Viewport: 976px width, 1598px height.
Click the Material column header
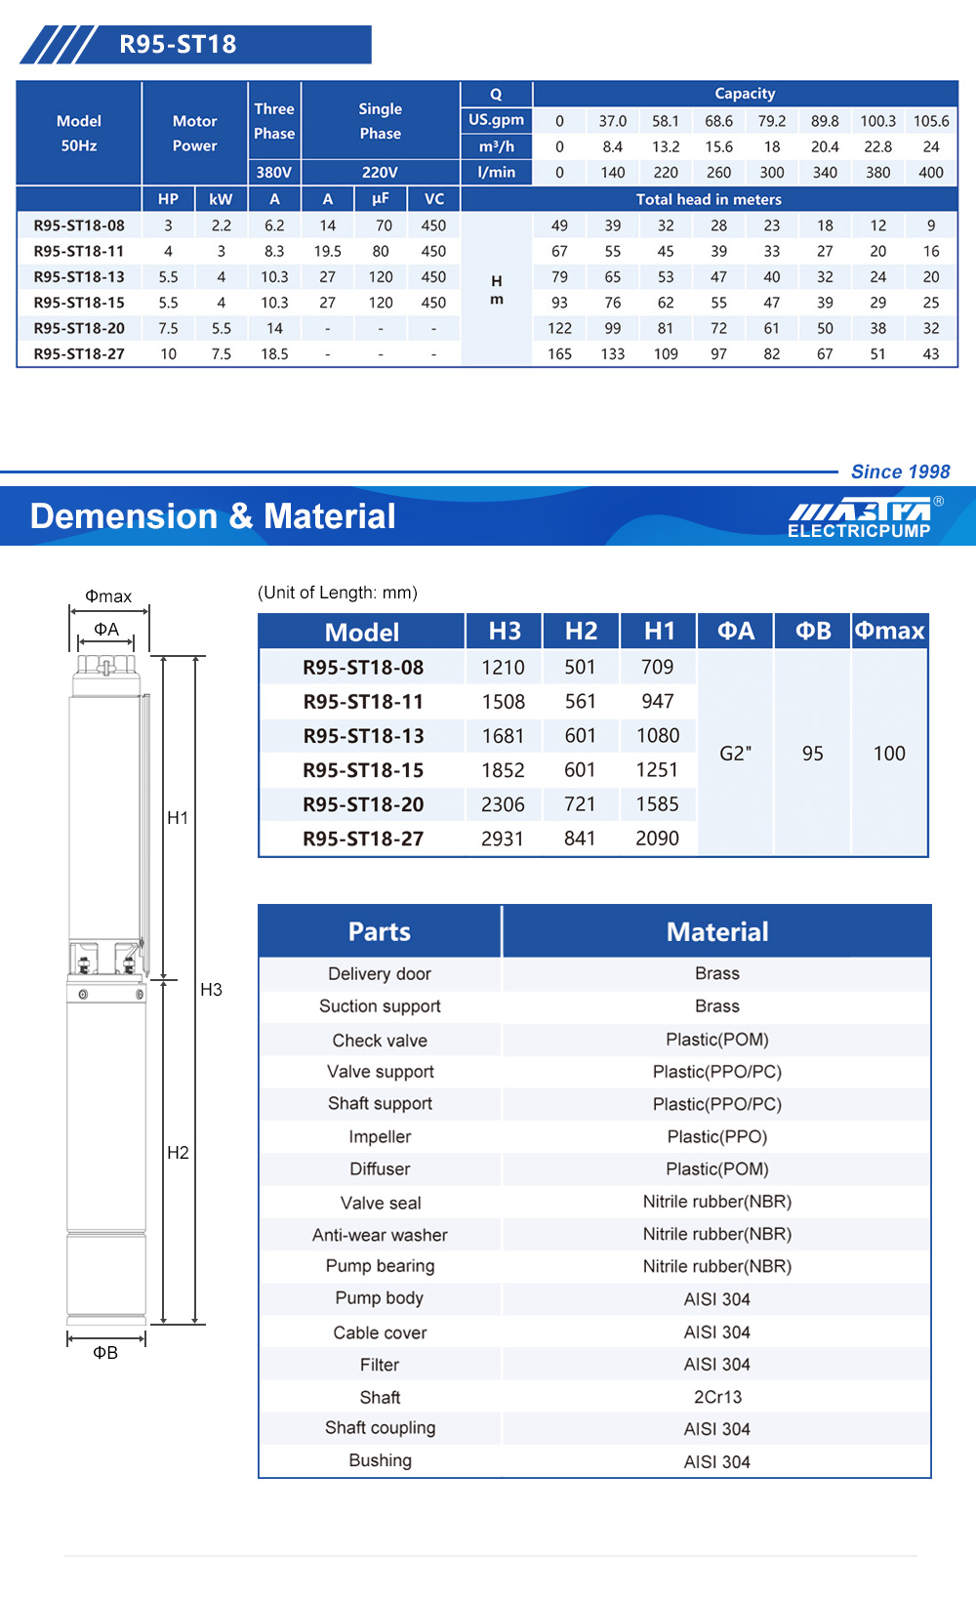717,932
